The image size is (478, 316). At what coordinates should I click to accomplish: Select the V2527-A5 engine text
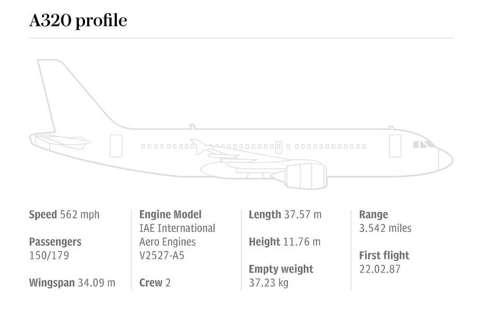(162, 255)
